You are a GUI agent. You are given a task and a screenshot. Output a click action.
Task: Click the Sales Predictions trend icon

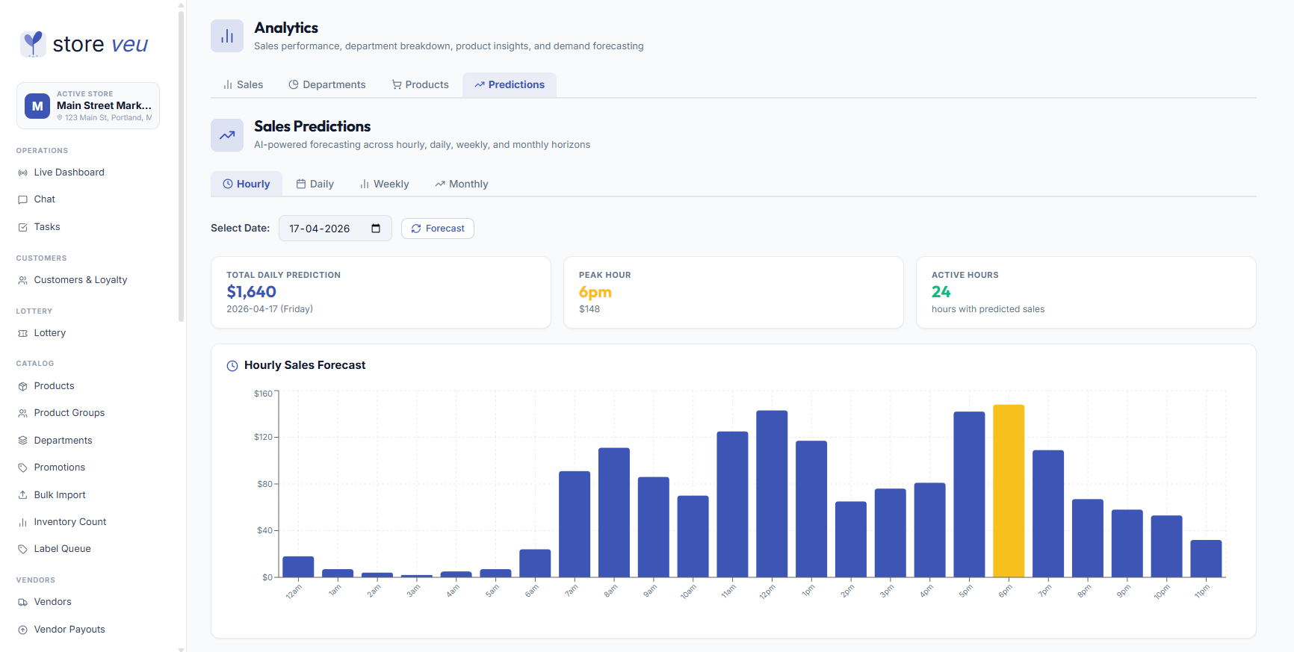pyautogui.click(x=227, y=135)
